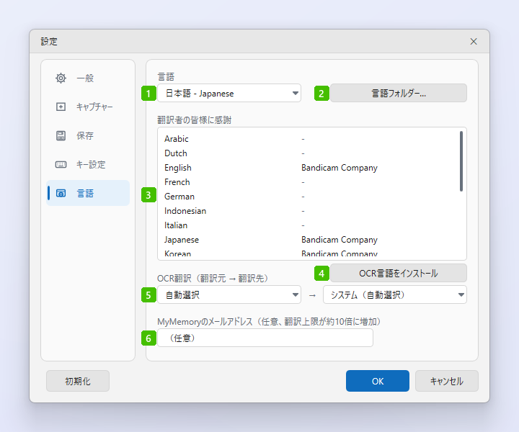Select the Dutch row in translators list
The image size is (519, 432).
tap(309, 153)
